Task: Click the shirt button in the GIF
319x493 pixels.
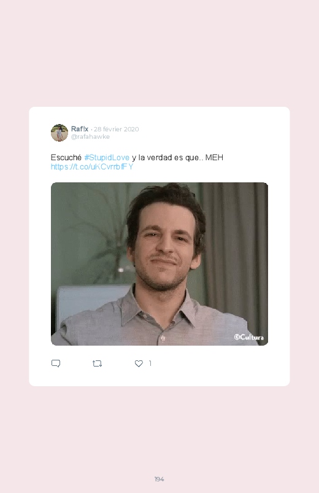Action: 163,338
